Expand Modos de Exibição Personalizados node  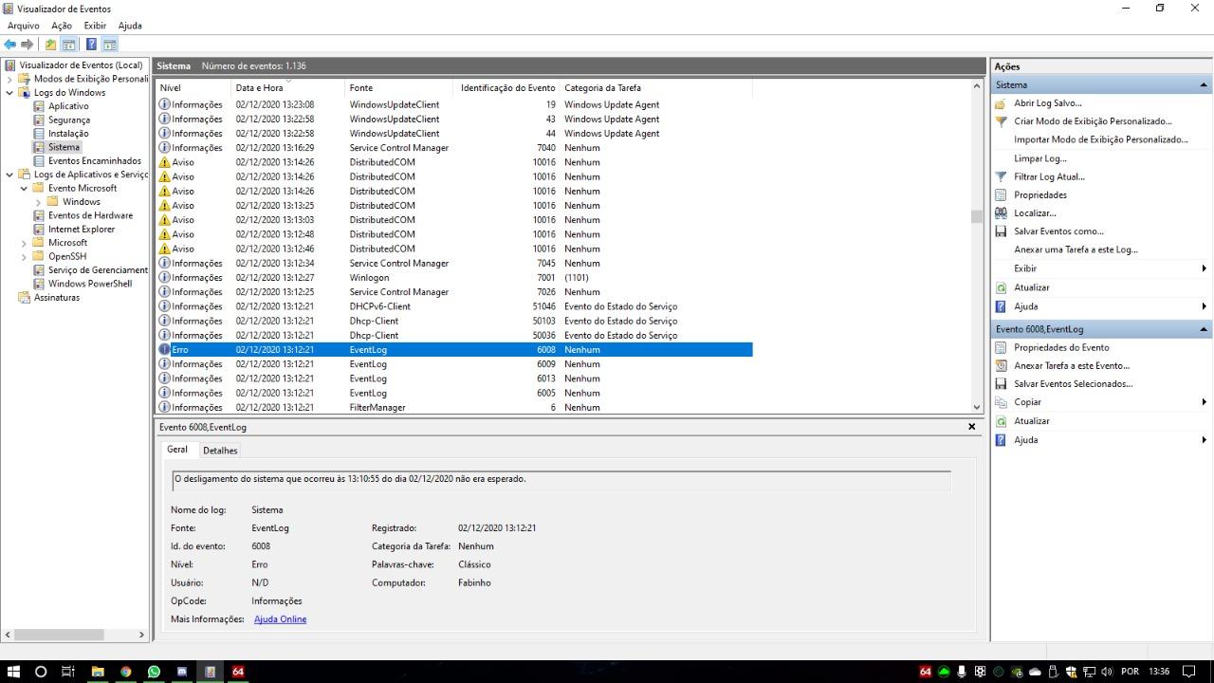[x=9, y=79]
